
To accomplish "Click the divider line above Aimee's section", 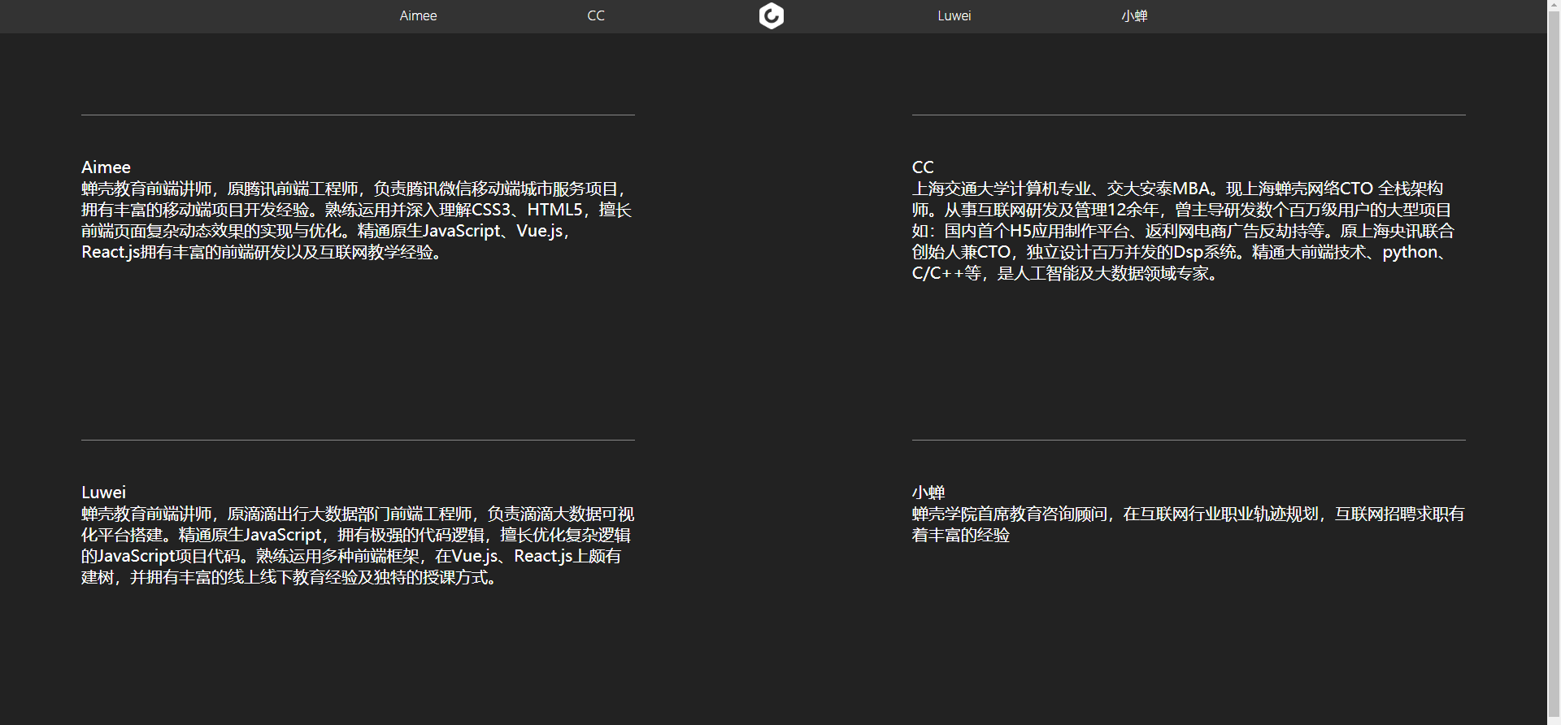I will [x=358, y=115].
